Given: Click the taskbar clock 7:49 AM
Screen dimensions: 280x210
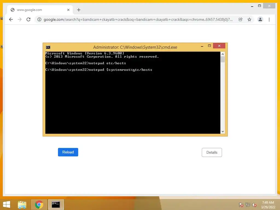Looking at the screenshot, I should coord(268,205).
